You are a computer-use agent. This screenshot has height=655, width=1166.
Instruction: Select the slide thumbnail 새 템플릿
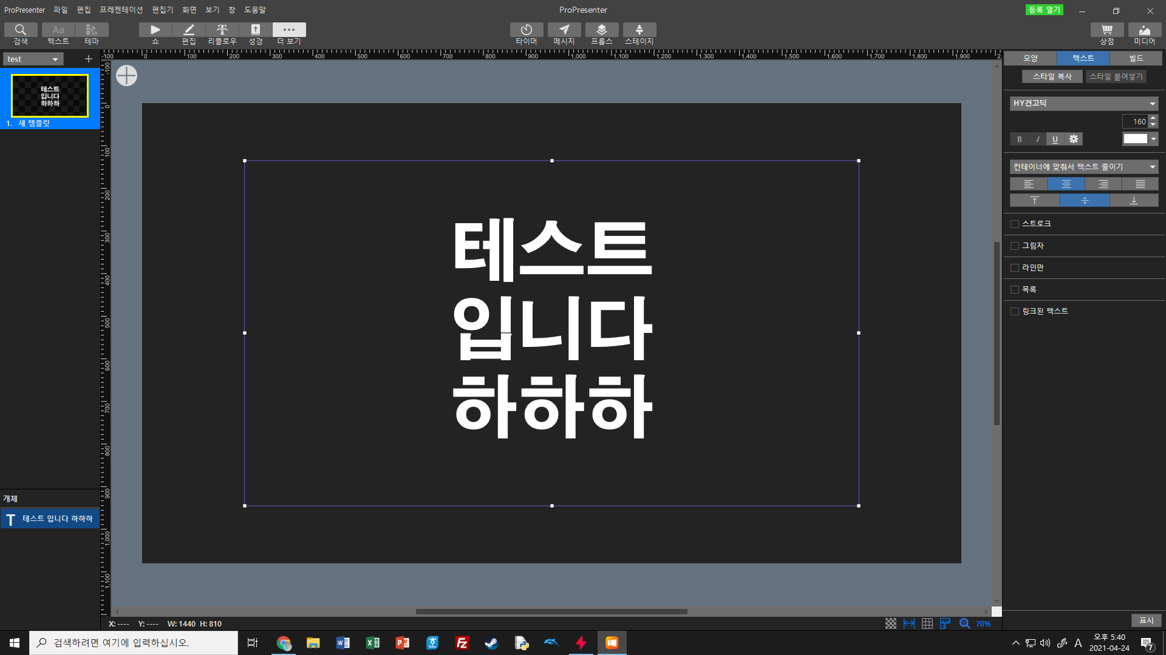(x=50, y=96)
